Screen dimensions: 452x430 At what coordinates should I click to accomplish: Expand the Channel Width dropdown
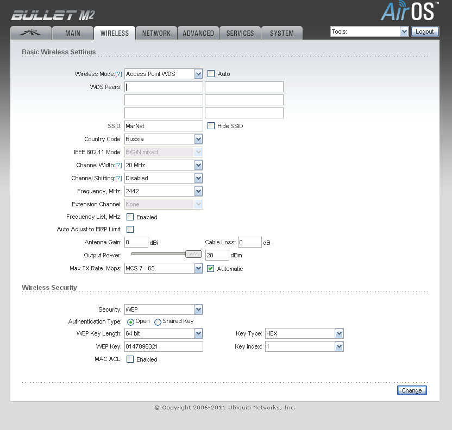(x=164, y=165)
